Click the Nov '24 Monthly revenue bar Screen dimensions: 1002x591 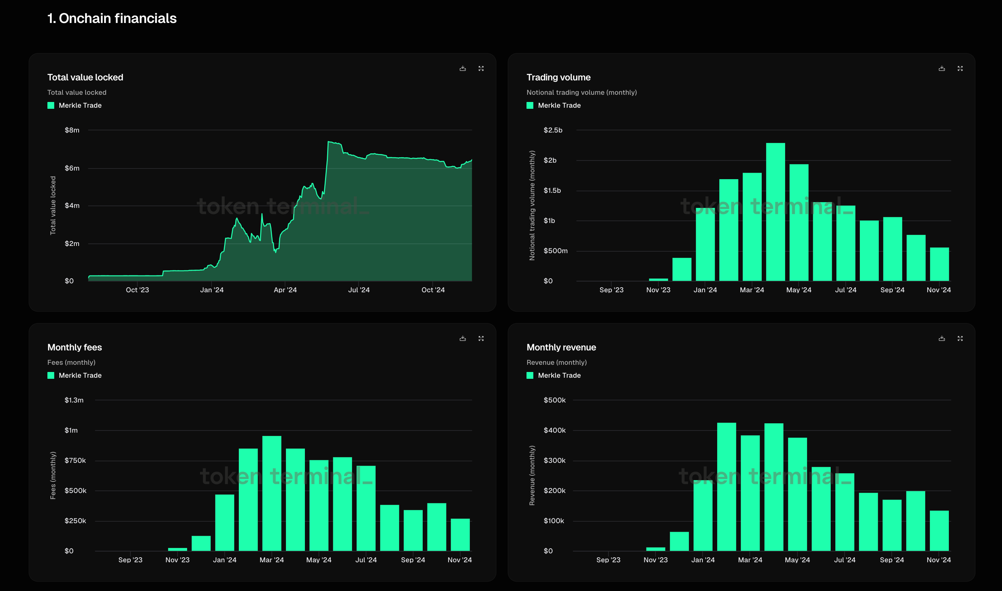(x=939, y=531)
